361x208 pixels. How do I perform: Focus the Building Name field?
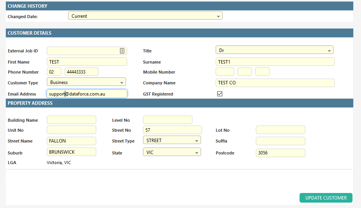click(71, 120)
